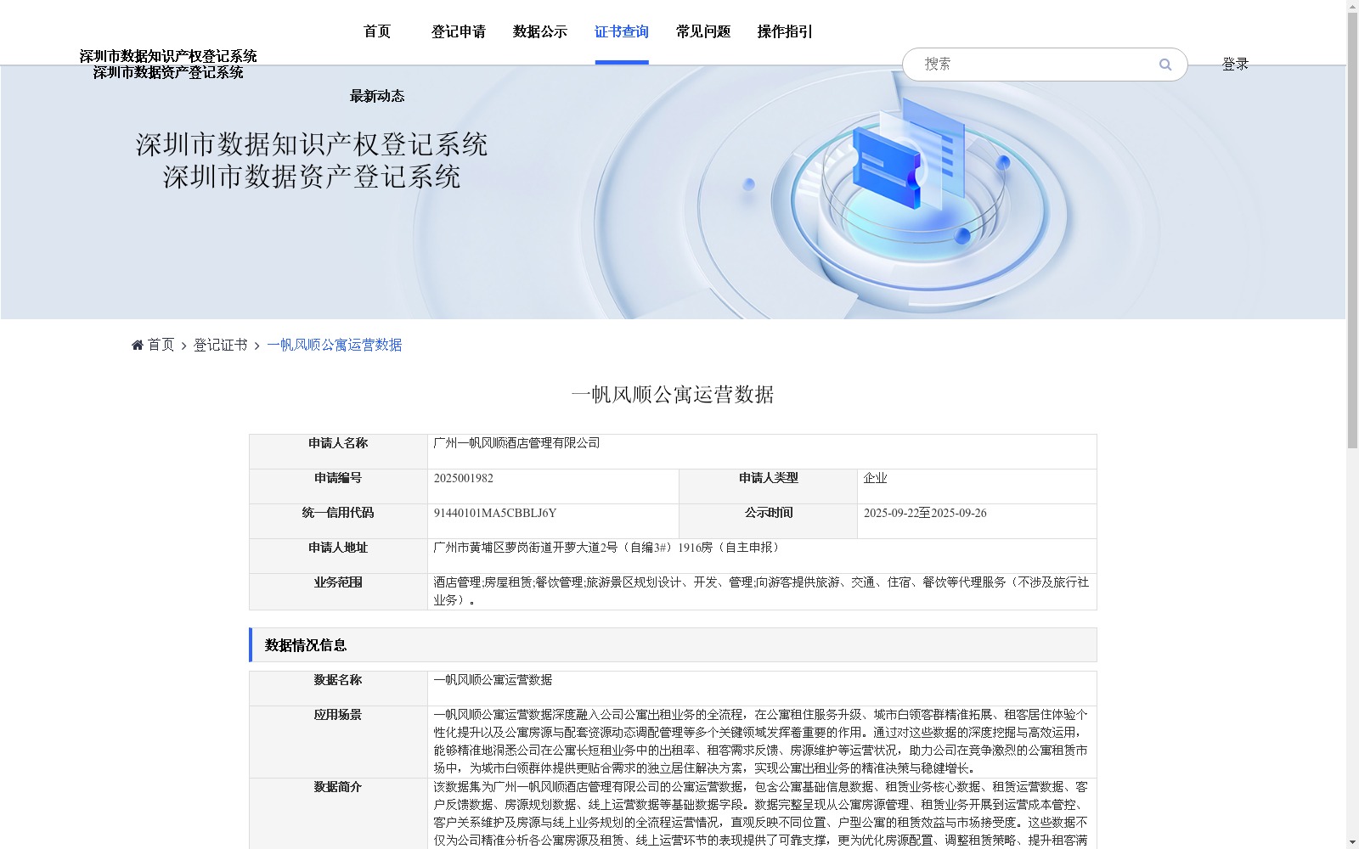This screenshot has width=1359, height=849.
Task: Switch to 数据公示 section
Action: click(538, 31)
